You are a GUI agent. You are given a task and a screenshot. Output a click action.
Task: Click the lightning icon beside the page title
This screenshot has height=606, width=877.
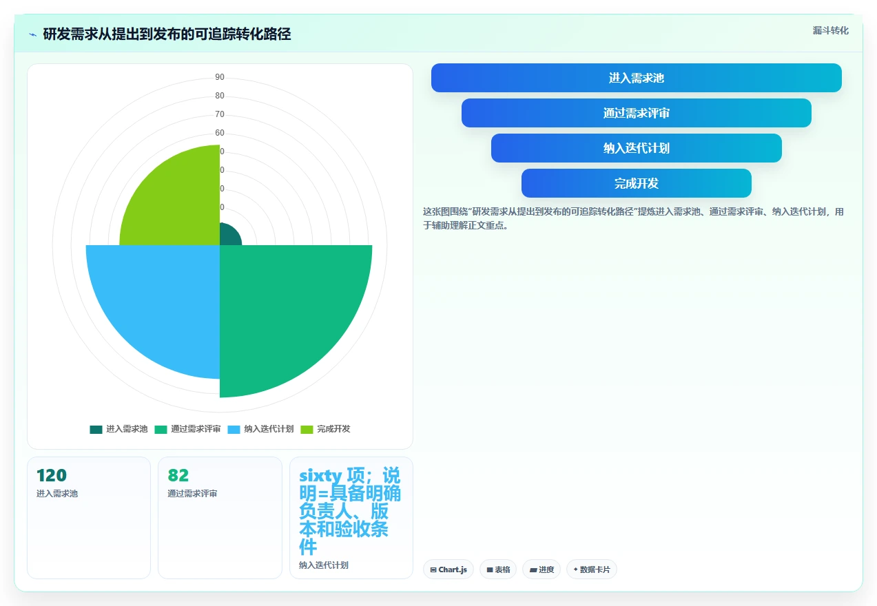[32, 34]
